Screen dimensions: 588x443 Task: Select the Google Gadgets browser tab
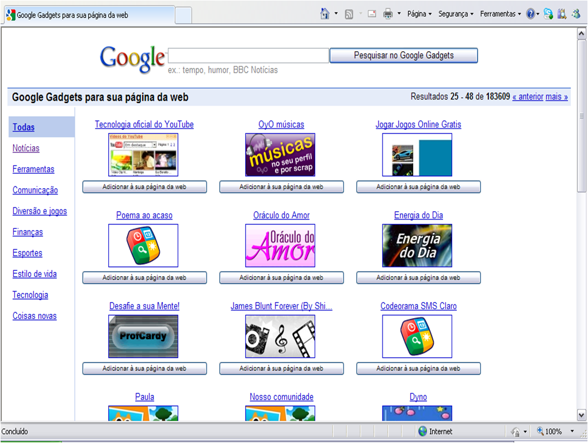(88, 15)
